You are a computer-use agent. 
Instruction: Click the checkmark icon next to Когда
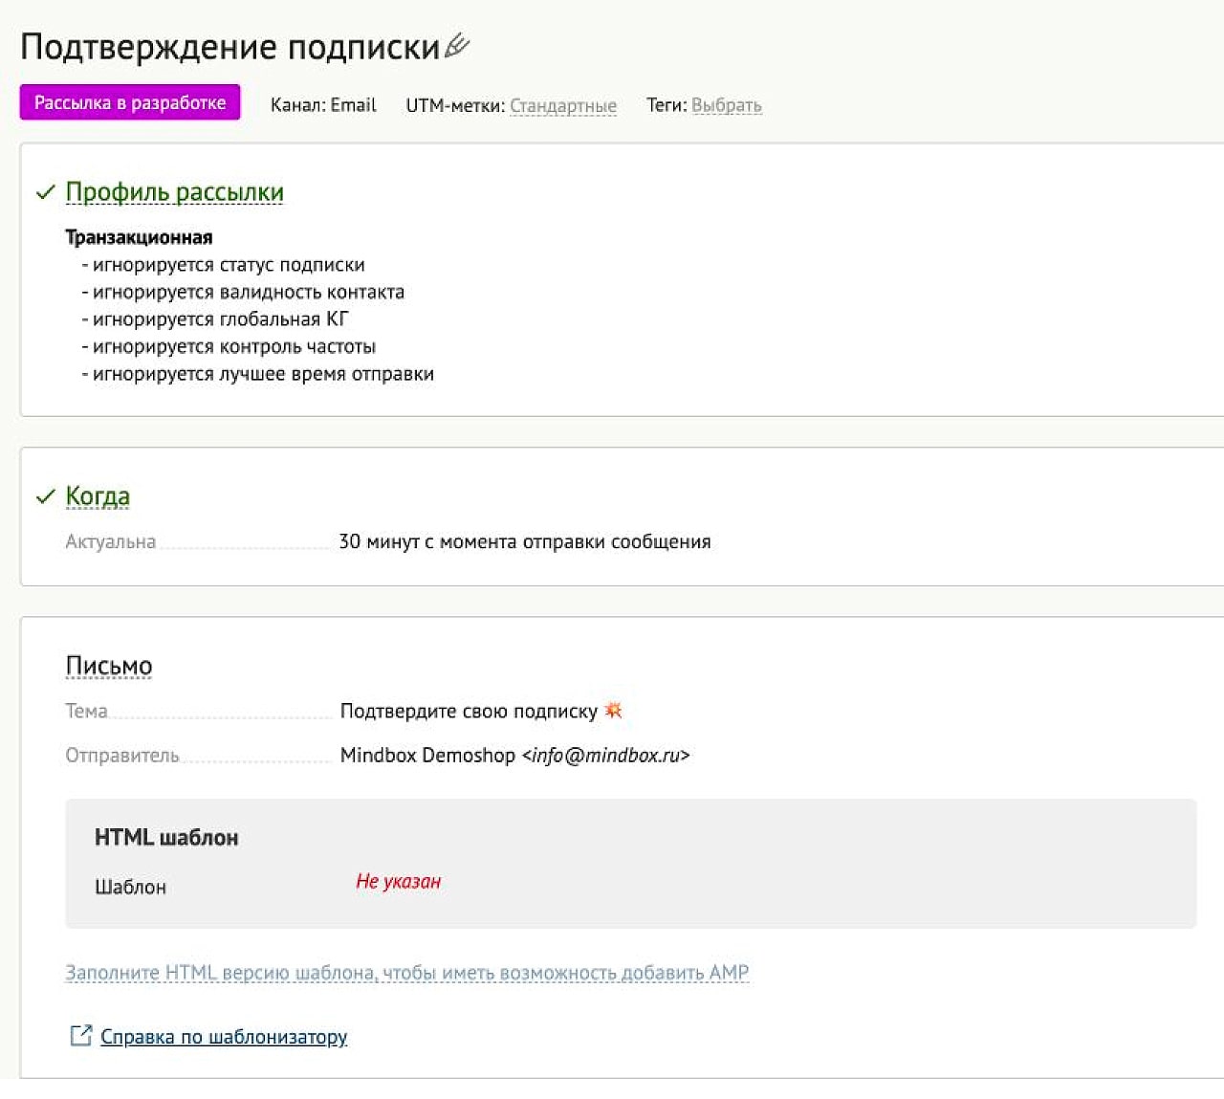coord(45,497)
